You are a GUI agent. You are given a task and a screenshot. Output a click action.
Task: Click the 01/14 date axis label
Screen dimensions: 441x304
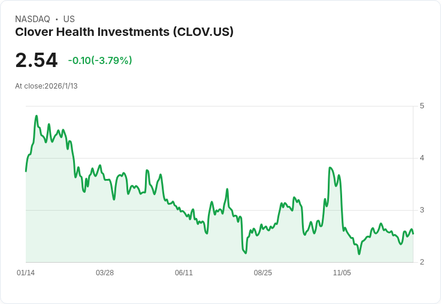click(x=26, y=273)
